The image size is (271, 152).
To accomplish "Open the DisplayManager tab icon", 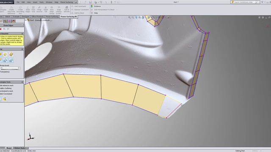I will point(14,21).
